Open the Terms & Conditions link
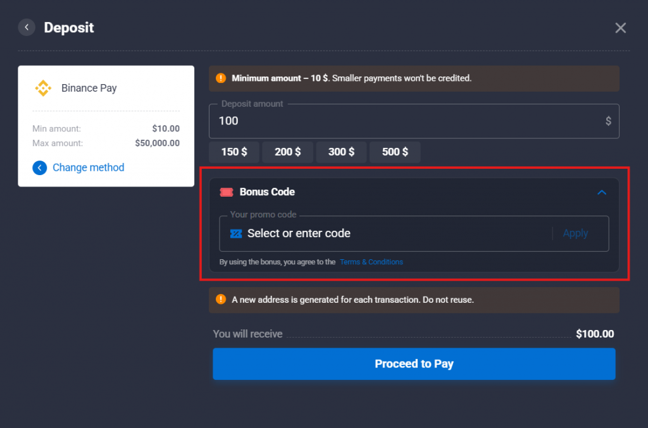This screenshot has width=648, height=428. 371,262
